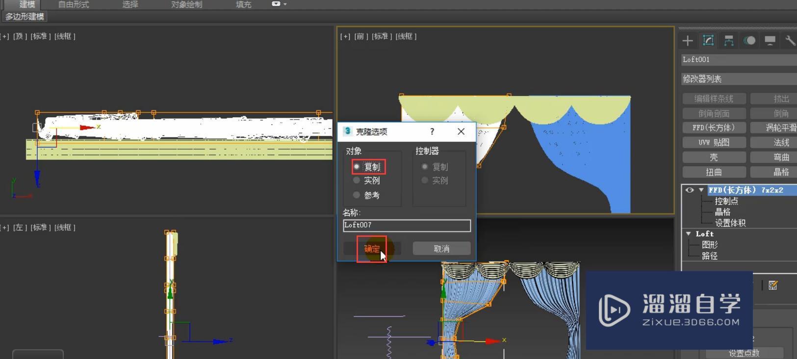Open the [左] viewport view label menu
The image size is (797, 359).
20,228
